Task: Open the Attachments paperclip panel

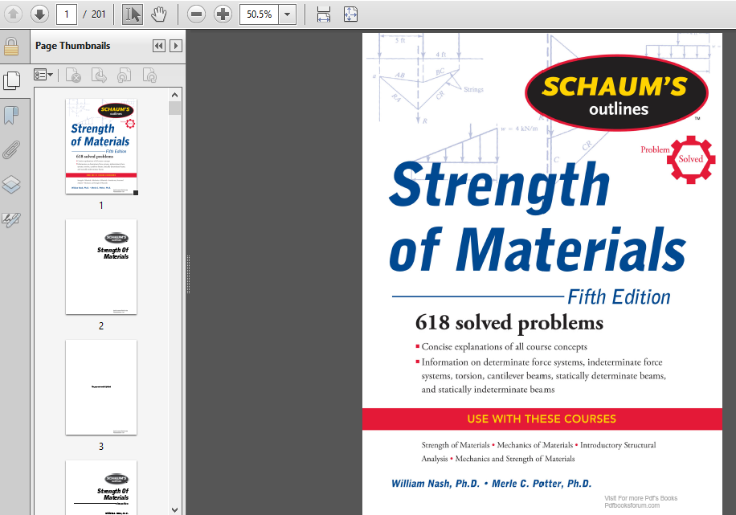Action: pyautogui.click(x=11, y=149)
